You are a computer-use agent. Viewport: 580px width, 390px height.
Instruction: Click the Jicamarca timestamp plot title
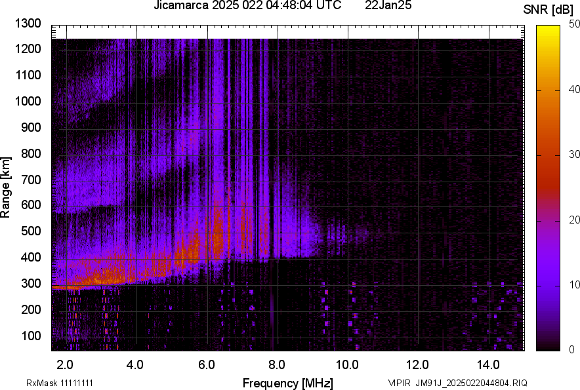point(247,6)
